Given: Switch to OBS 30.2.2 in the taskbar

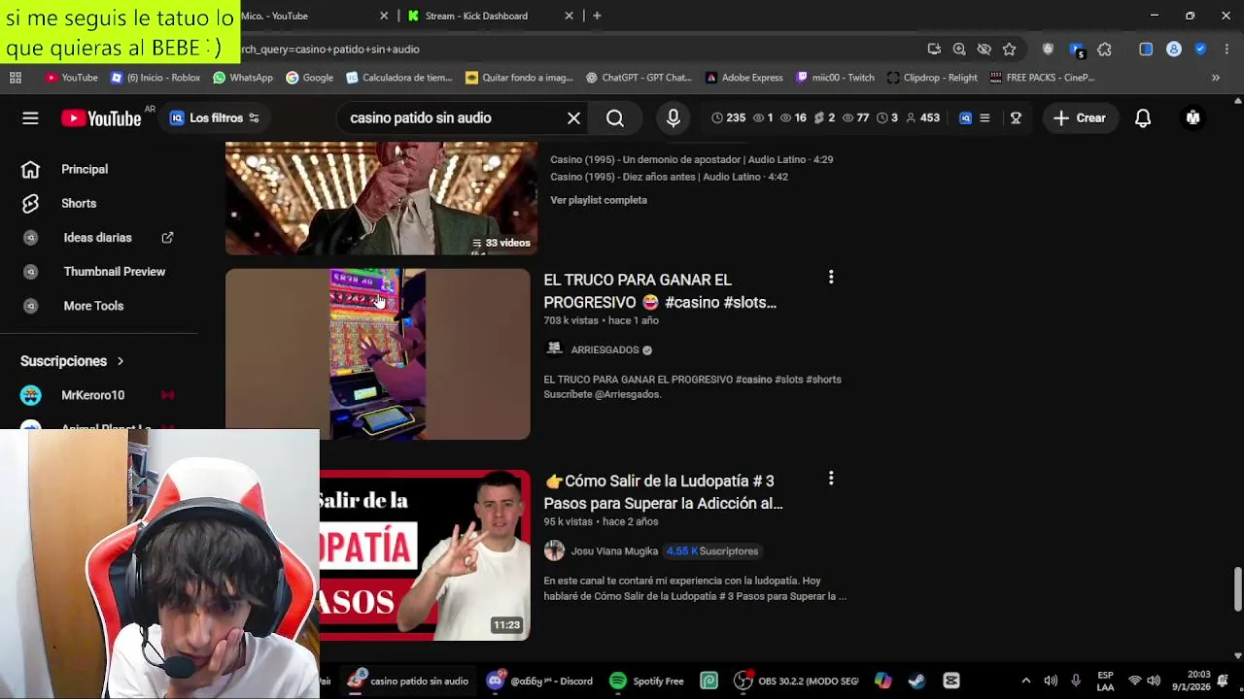Looking at the screenshot, I should [x=797, y=681].
